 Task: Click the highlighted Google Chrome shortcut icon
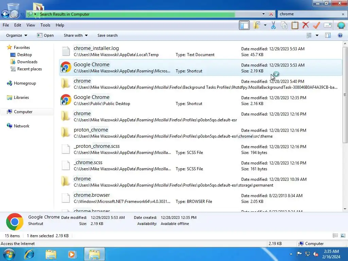tap(66, 68)
